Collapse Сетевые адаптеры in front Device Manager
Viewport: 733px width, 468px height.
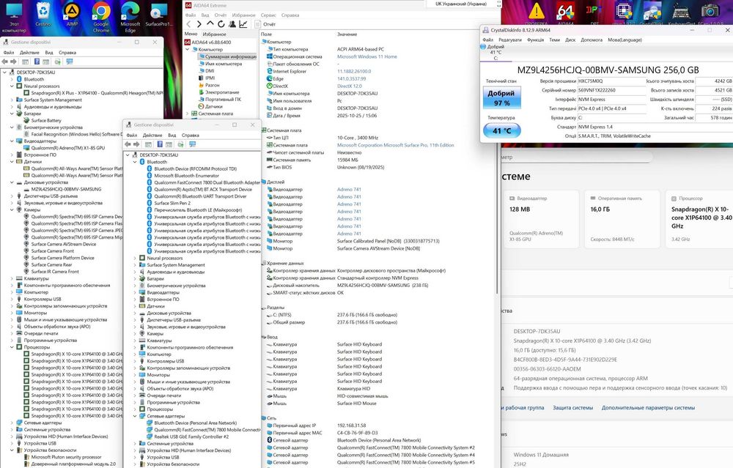pos(135,416)
